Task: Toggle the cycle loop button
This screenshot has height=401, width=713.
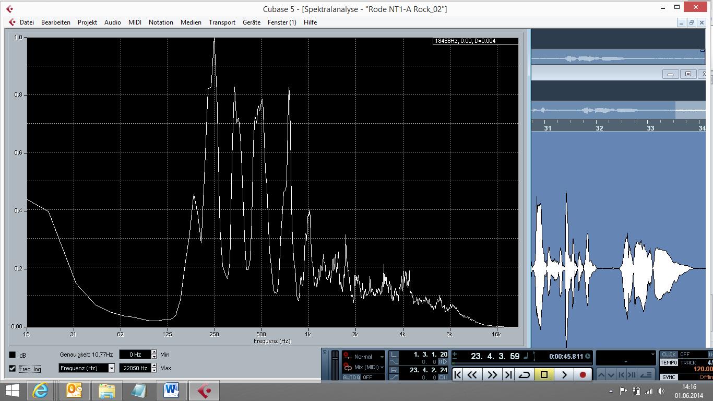Action: tap(525, 374)
